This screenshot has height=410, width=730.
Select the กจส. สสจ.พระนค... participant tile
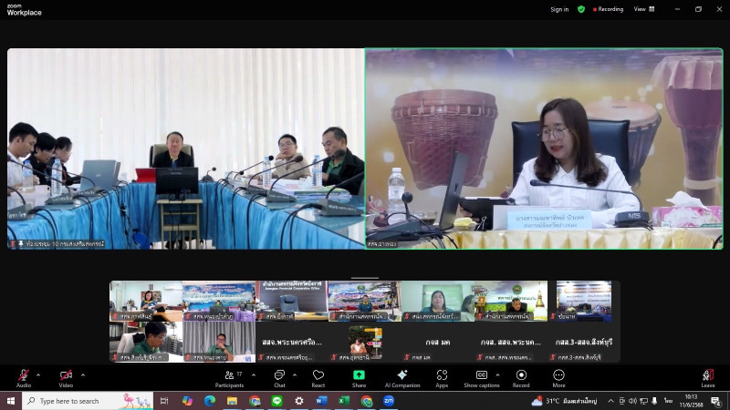click(x=511, y=343)
